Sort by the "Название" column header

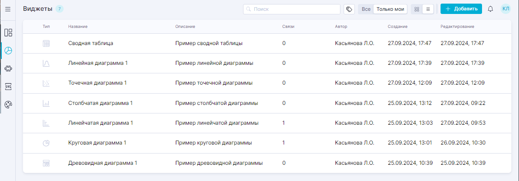pos(78,27)
